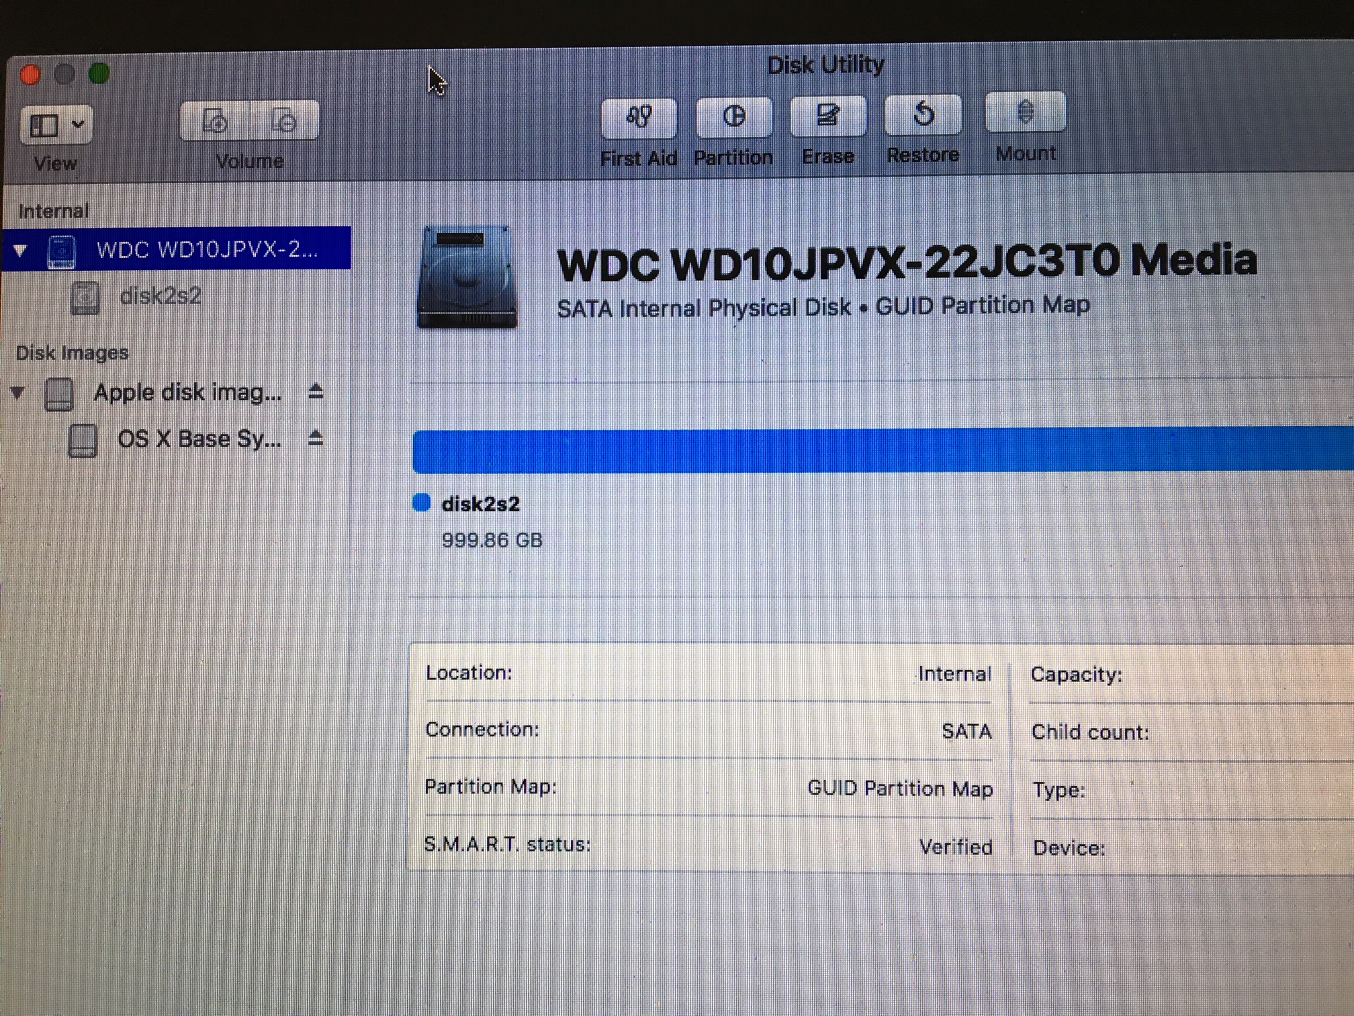Open the Partition tool
The image size is (1354, 1016).
tap(733, 117)
